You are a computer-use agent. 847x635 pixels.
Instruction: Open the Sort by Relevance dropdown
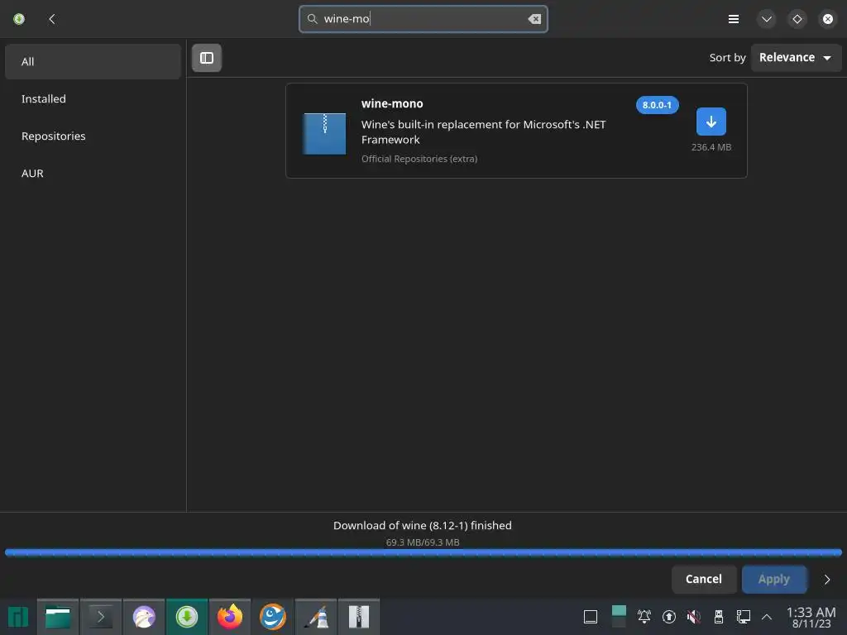point(796,57)
